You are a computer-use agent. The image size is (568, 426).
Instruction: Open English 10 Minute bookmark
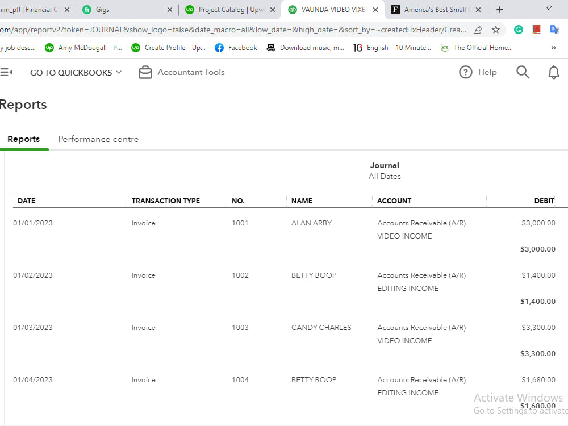tap(392, 48)
